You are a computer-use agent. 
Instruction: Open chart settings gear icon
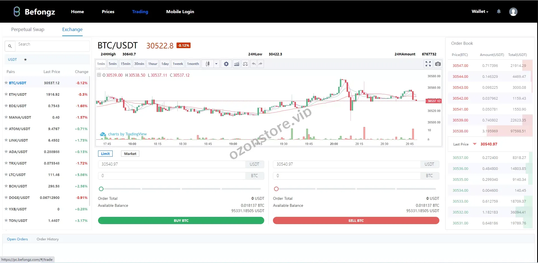226,64
